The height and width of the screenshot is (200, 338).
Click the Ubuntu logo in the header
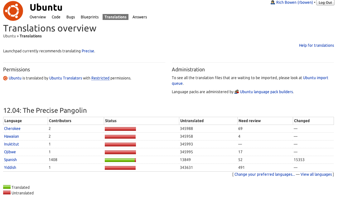(x=13, y=11)
